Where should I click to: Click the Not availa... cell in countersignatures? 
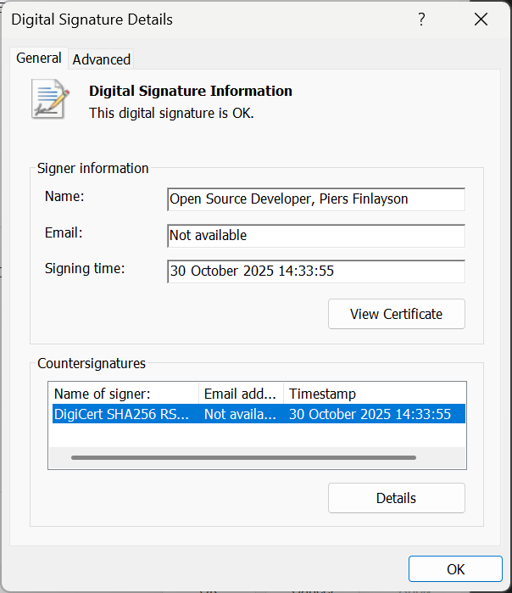click(x=241, y=414)
